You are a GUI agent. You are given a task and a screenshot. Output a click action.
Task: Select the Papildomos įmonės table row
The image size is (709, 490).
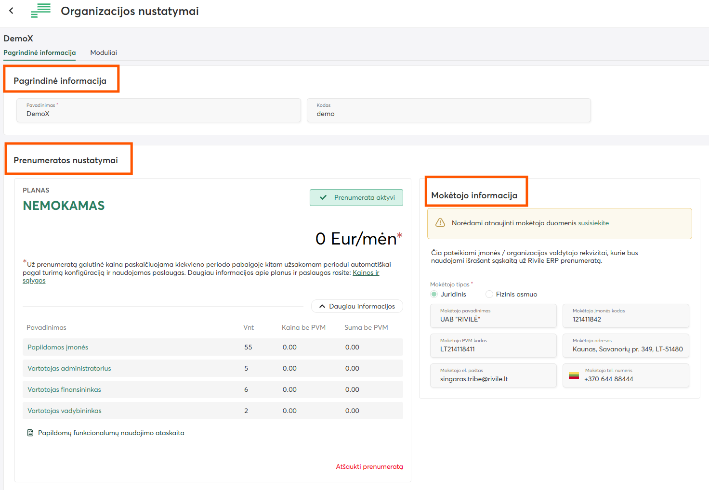point(212,347)
